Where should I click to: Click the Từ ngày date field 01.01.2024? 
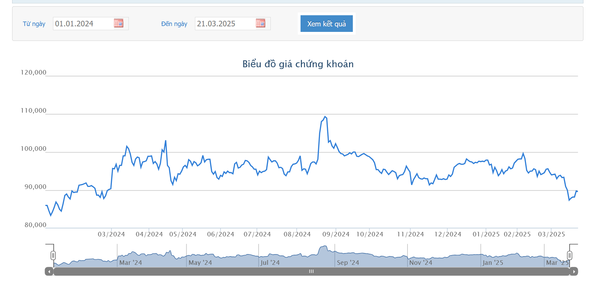83,24
